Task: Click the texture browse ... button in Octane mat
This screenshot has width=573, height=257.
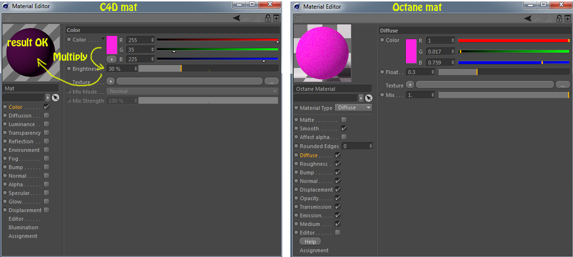Action: (562, 85)
